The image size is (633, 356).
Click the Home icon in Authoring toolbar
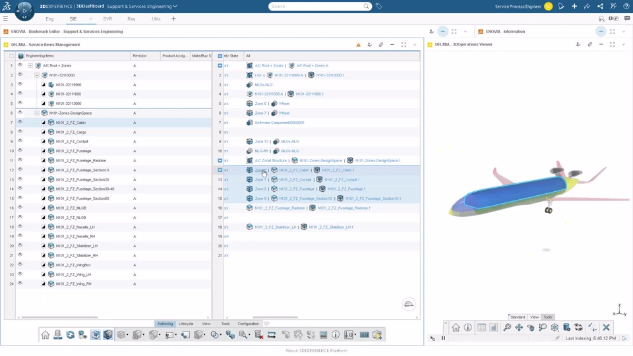point(45,335)
